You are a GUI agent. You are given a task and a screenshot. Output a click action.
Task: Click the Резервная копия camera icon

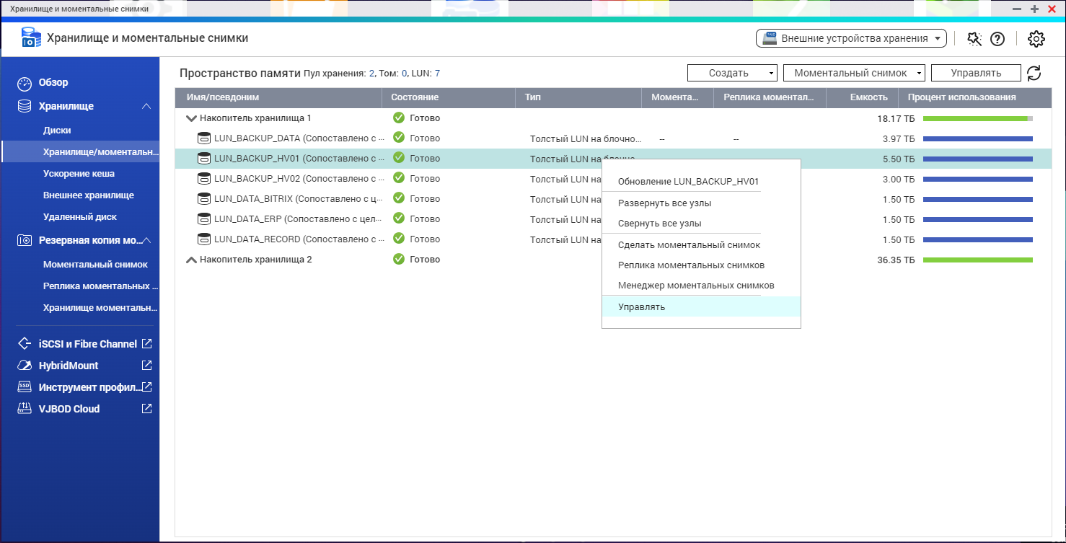point(25,240)
